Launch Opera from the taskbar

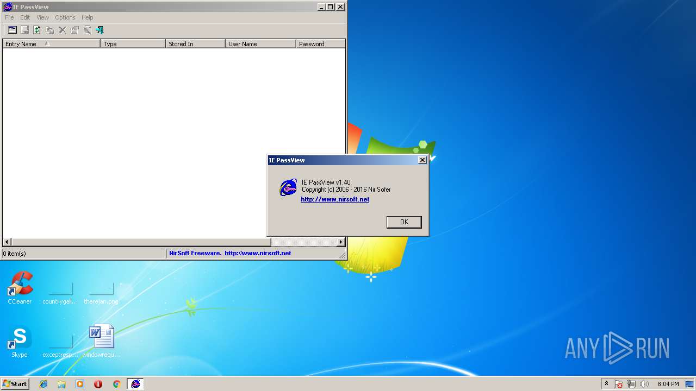98,384
